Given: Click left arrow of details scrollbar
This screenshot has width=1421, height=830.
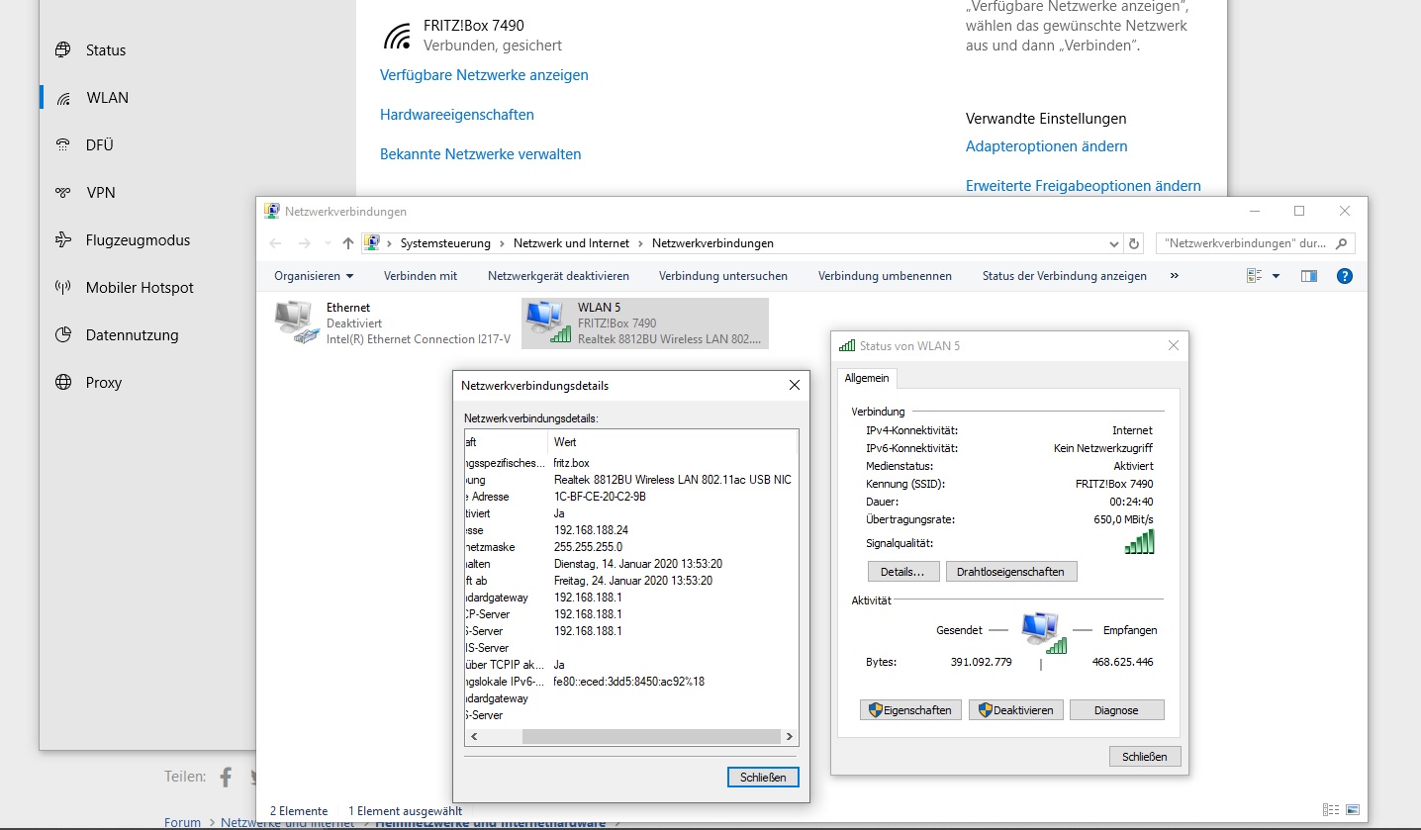Looking at the screenshot, I should pyautogui.click(x=473, y=737).
